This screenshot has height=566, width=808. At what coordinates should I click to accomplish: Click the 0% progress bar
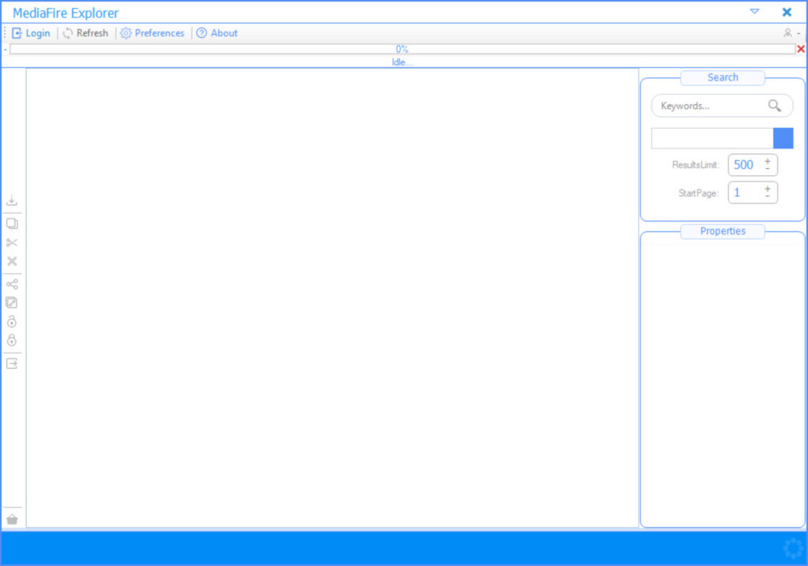pyautogui.click(x=402, y=49)
